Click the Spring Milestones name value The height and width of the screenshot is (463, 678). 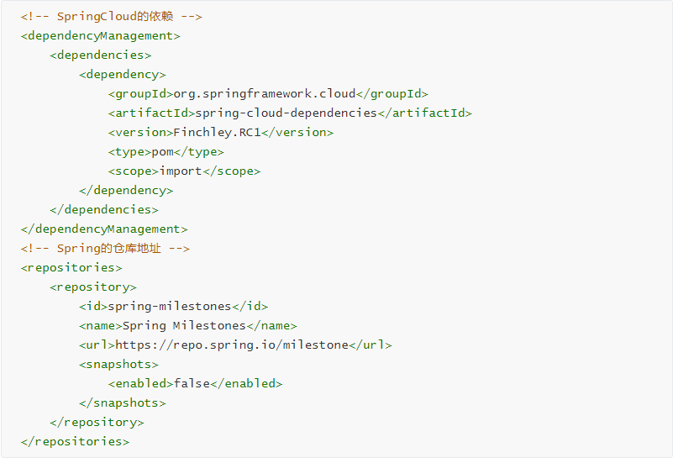184,325
